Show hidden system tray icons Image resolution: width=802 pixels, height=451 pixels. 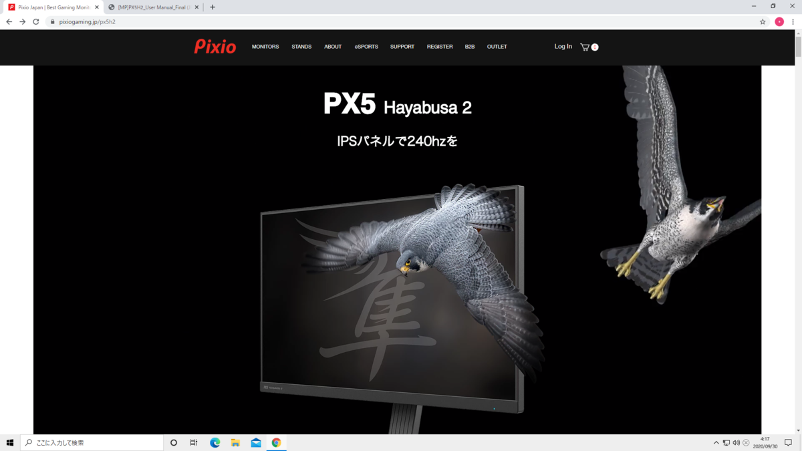716,442
